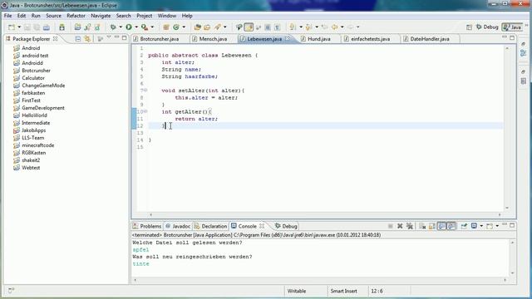Click the External Tools run icon
The height and width of the screenshot is (299, 532).
pos(145,27)
